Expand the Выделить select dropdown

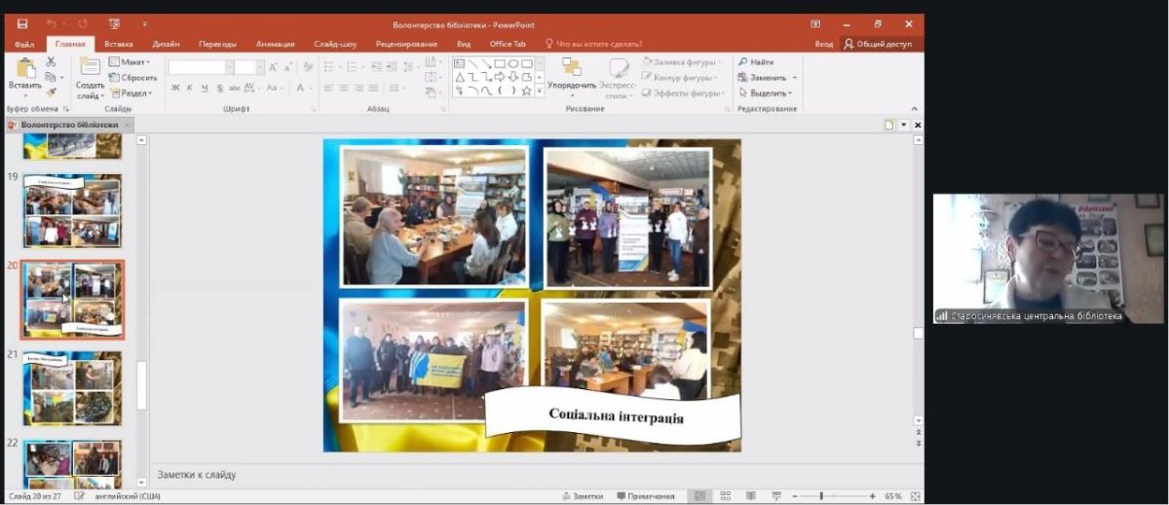765,93
